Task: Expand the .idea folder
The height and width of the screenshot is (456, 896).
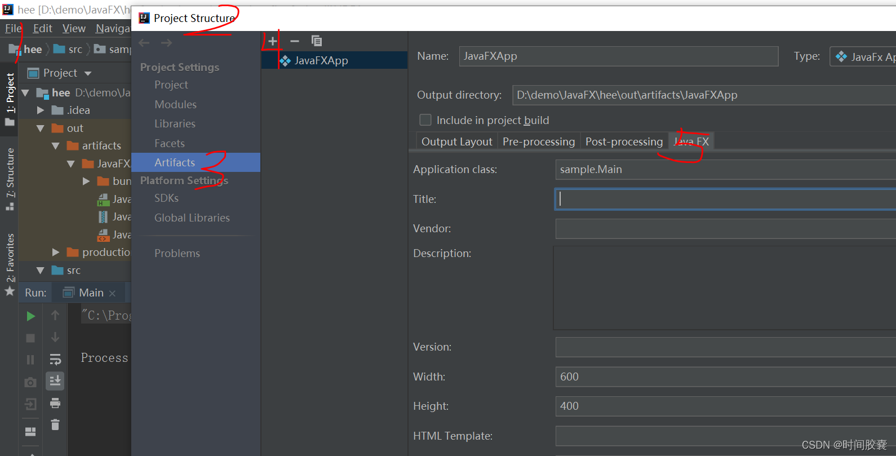Action: [x=41, y=110]
